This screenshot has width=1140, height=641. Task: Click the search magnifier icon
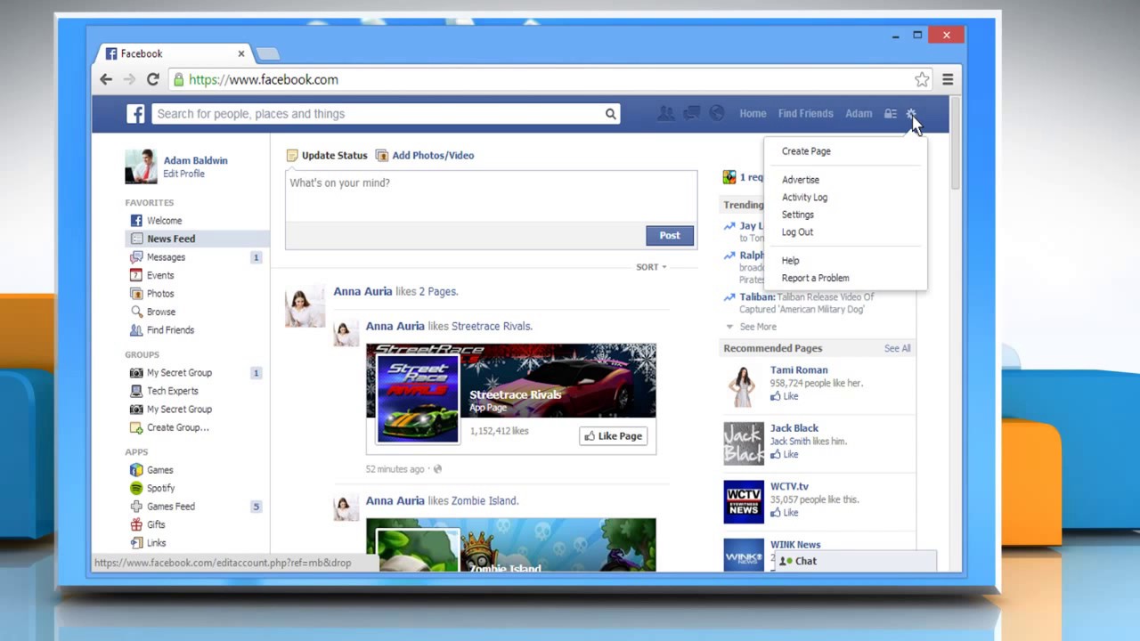coord(610,114)
